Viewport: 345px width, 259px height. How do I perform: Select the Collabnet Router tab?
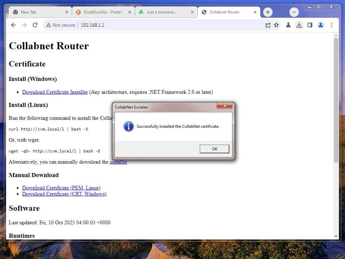click(x=229, y=12)
